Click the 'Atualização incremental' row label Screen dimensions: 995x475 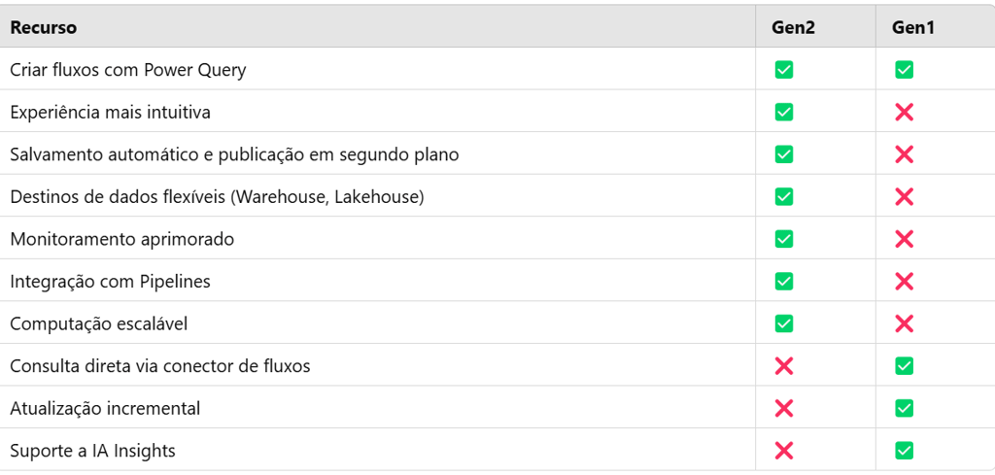105,408
